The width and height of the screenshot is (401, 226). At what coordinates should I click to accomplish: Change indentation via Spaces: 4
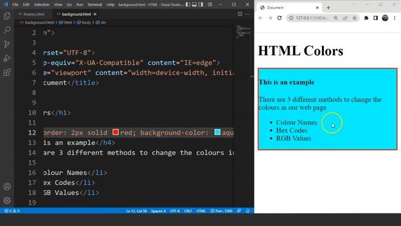(x=158, y=211)
